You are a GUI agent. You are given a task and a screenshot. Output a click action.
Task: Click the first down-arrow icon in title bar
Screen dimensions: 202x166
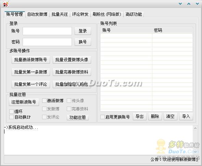(x=180, y=4)
